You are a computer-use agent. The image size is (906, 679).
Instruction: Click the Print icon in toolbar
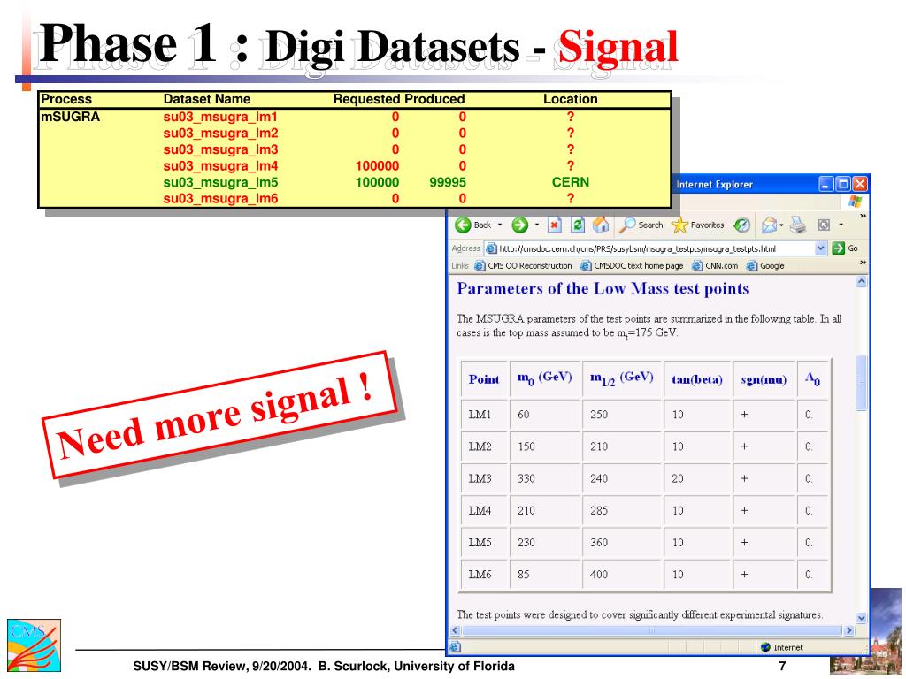[x=798, y=225]
